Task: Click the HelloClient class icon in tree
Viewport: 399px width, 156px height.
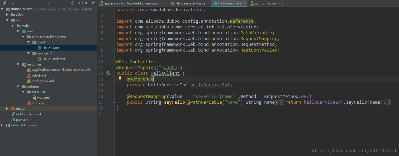Action: click(x=40, y=48)
